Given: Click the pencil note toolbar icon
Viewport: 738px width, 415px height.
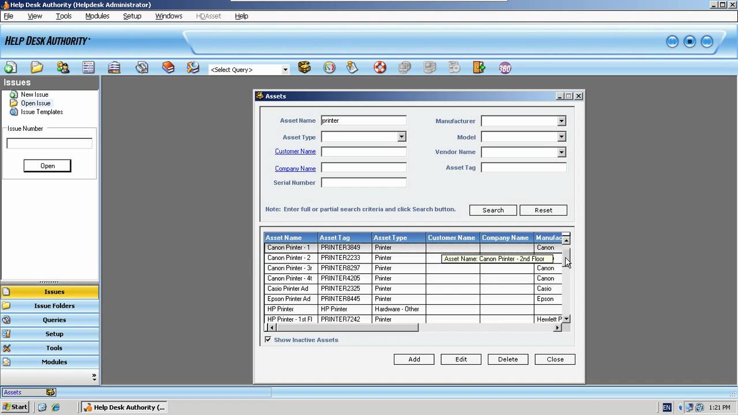Looking at the screenshot, I should (352, 68).
